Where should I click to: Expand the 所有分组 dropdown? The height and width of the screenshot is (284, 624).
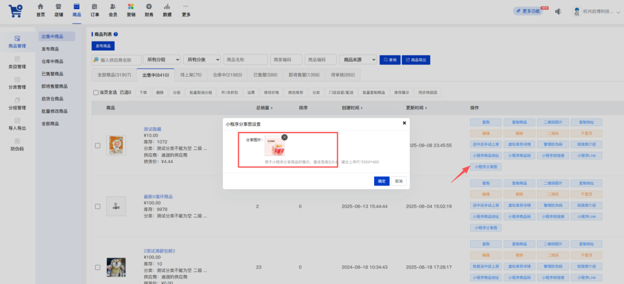coord(162,60)
